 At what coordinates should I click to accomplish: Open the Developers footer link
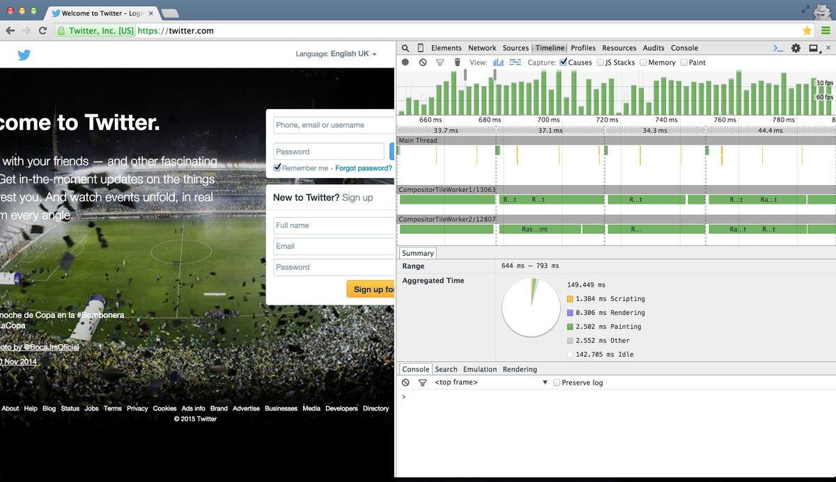341,408
